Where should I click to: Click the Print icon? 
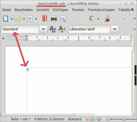click(x=54, y=19)
